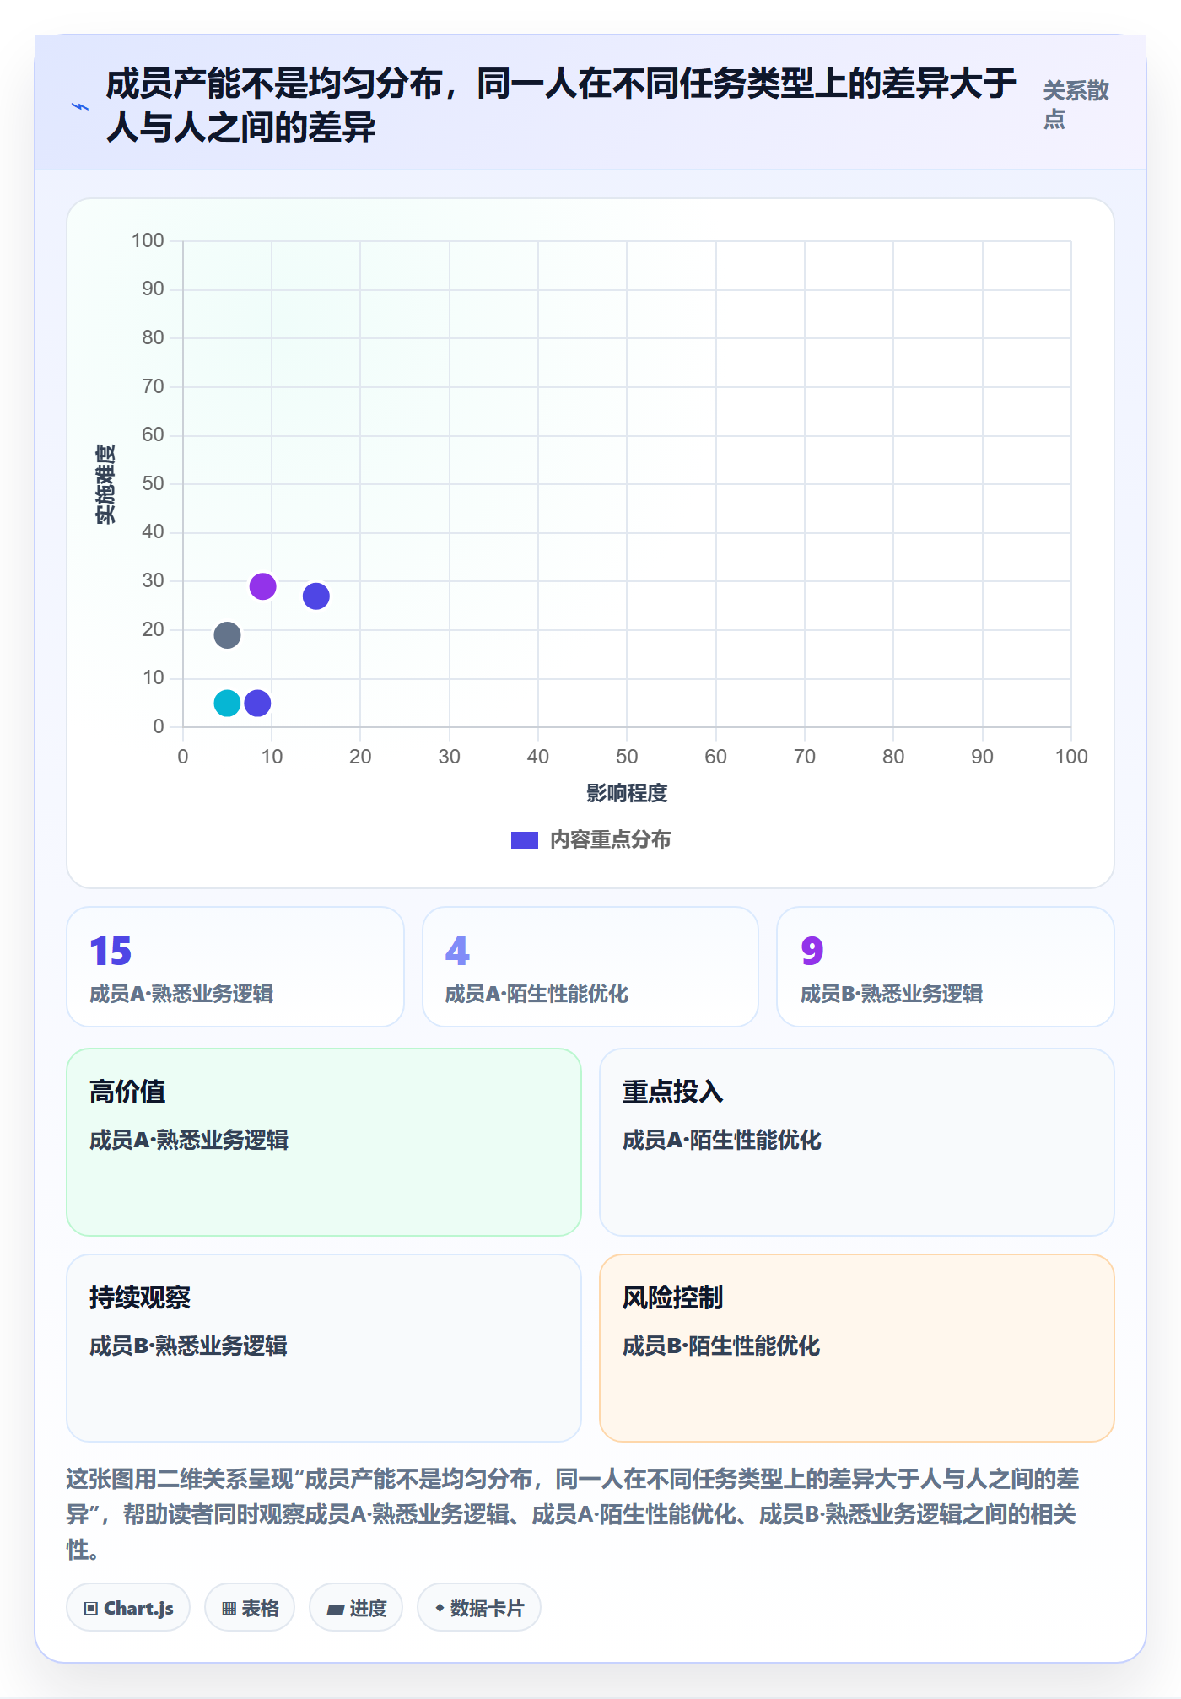The image size is (1181, 1699).
Task: Open the 持续观察 quadrant card
Action: pos(324,1348)
